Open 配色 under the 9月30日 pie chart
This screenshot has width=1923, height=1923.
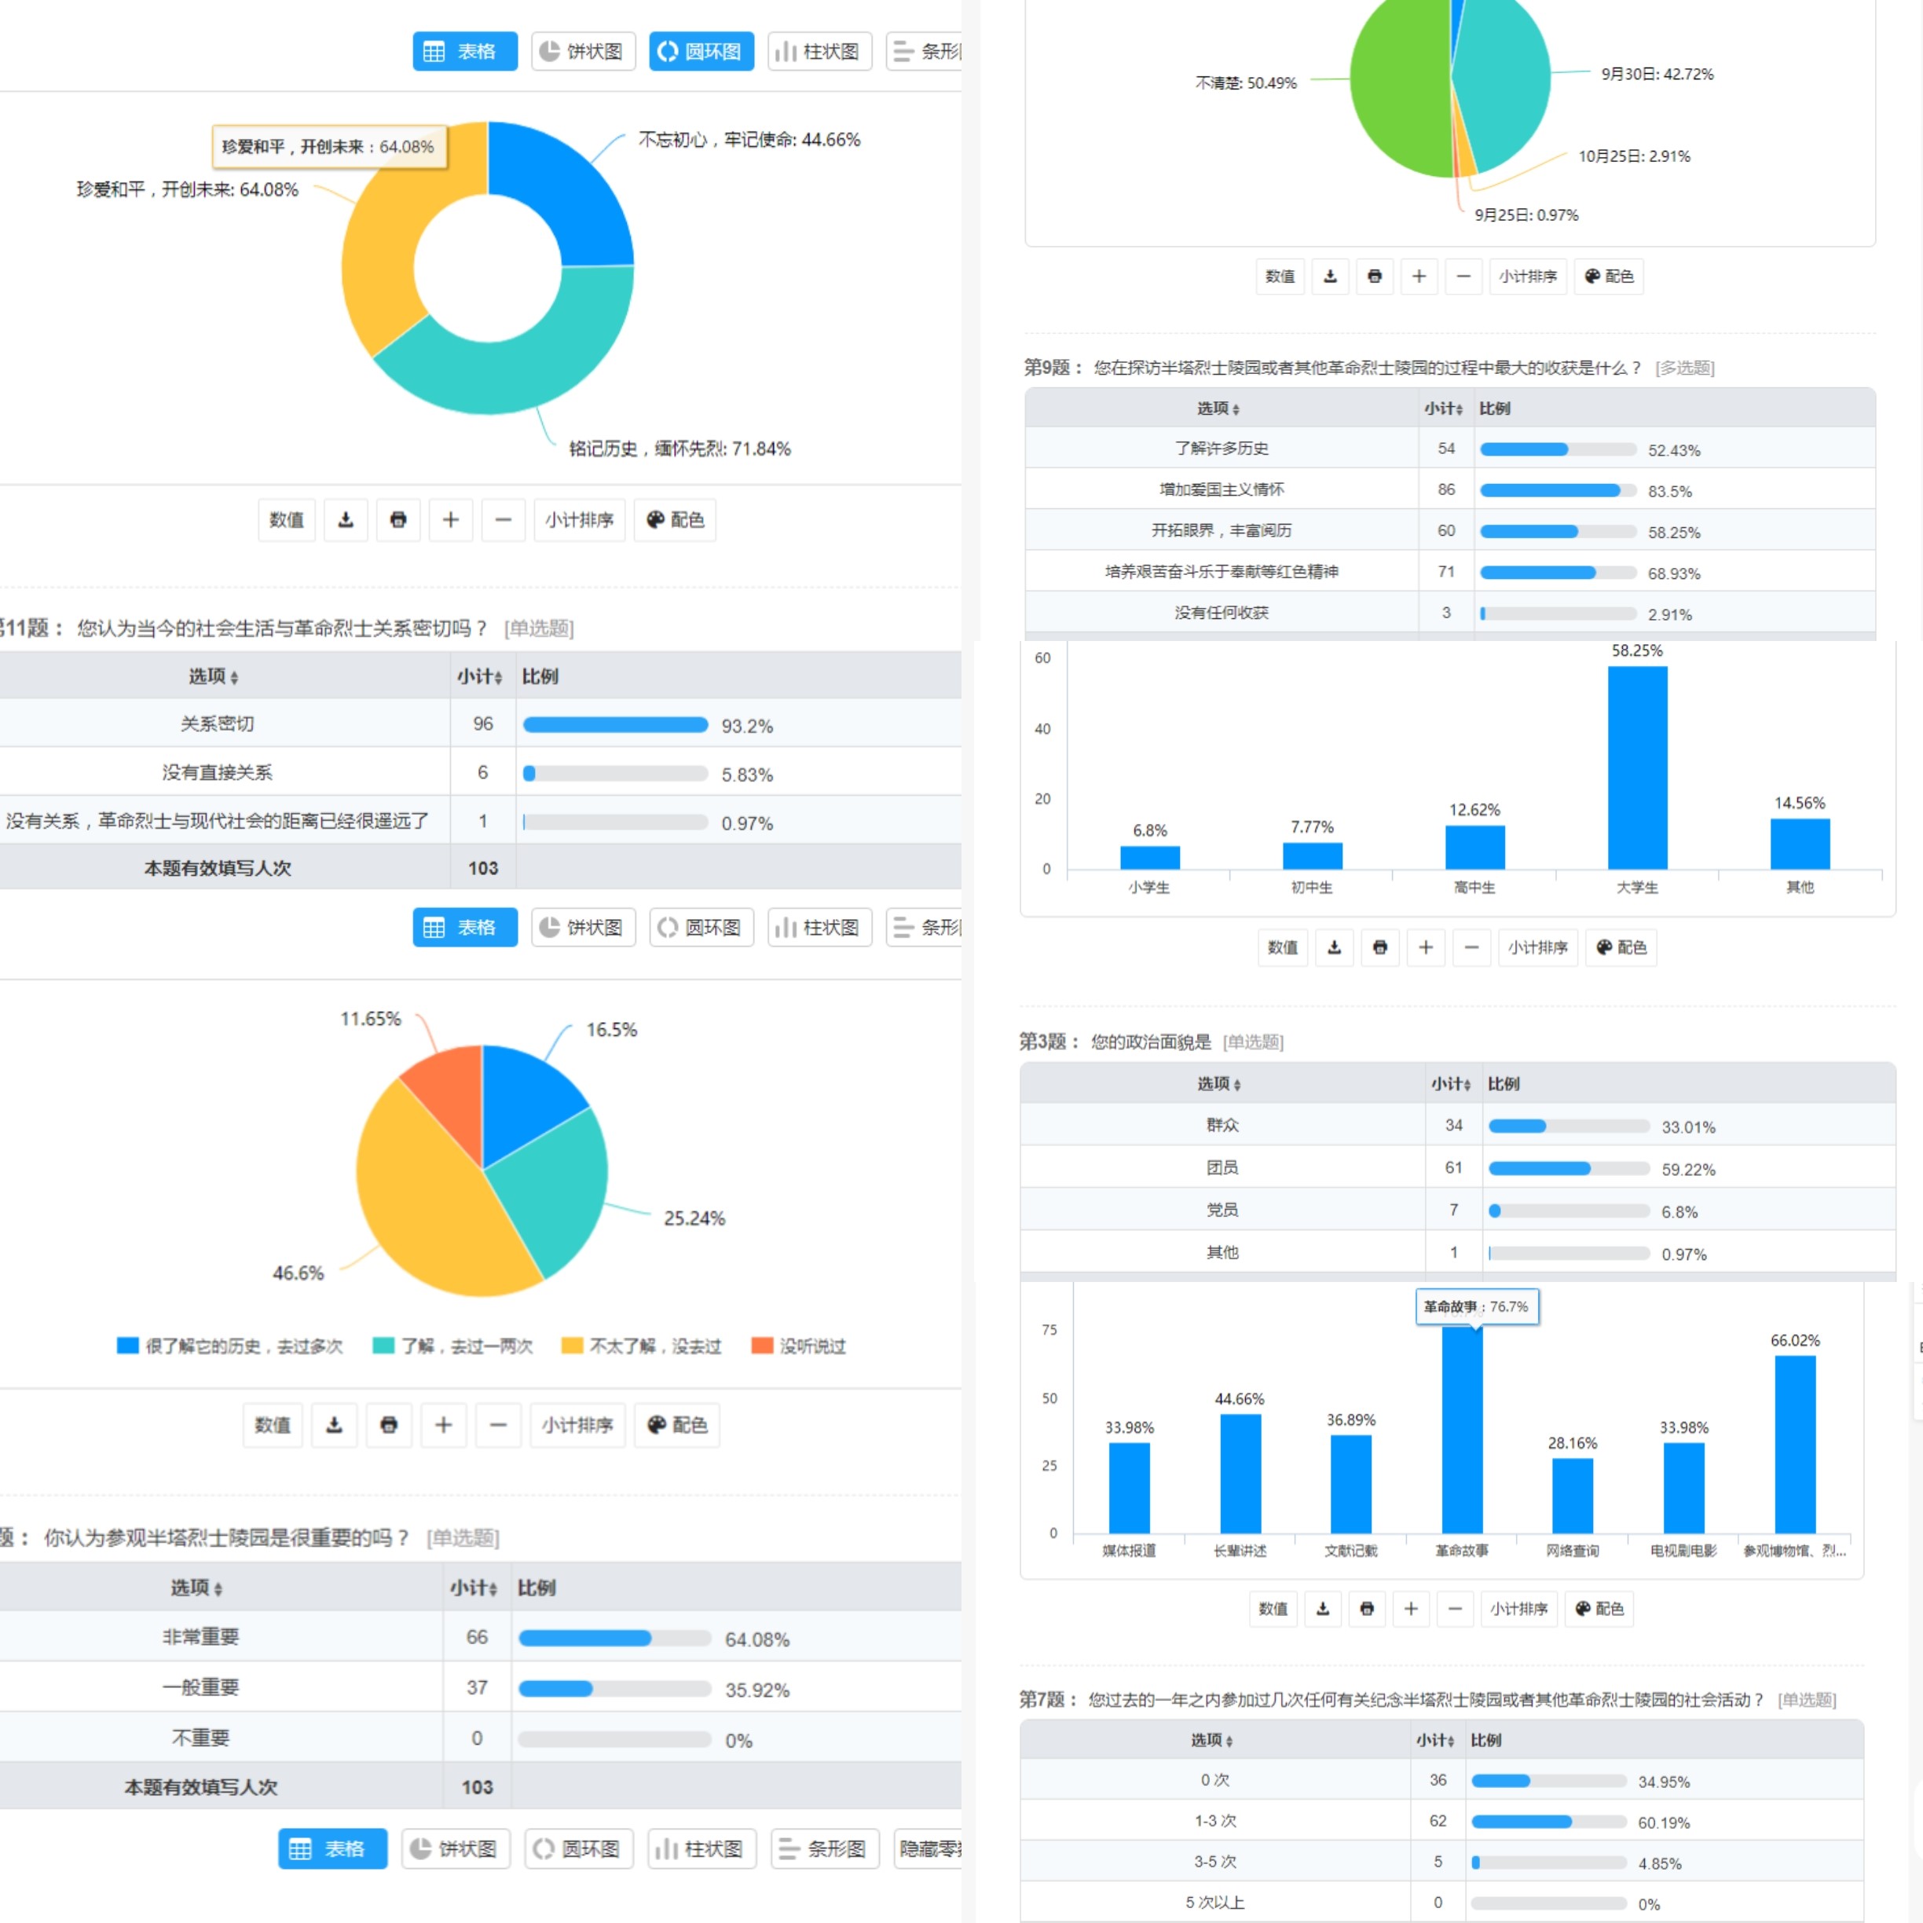tap(1609, 277)
